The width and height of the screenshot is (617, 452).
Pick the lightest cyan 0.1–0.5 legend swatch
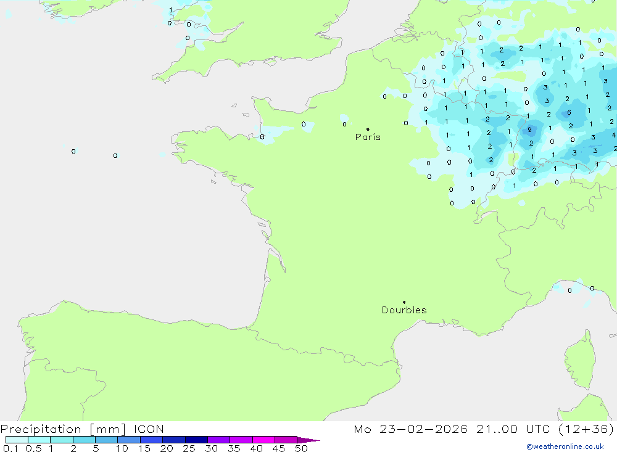pyautogui.click(x=17, y=440)
